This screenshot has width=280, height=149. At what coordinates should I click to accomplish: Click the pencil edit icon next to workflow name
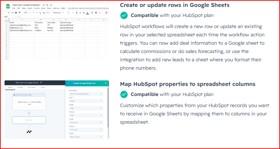tap(41, 83)
